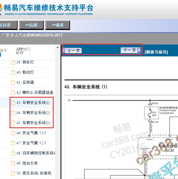Screen dimensions: 178x179
Task: Go forward with the >>前进 button
Action: 58,25
